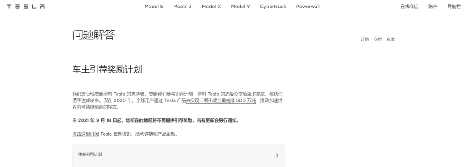The width and height of the screenshot is (472, 167).
Task: Open the Powerwall page
Action: [x=308, y=7]
